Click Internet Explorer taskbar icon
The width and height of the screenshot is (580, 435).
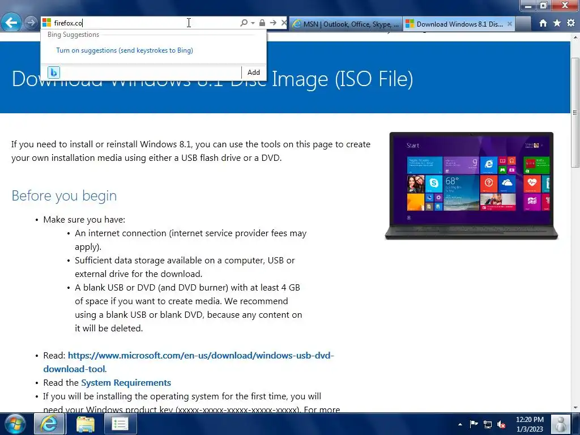[49, 424]
